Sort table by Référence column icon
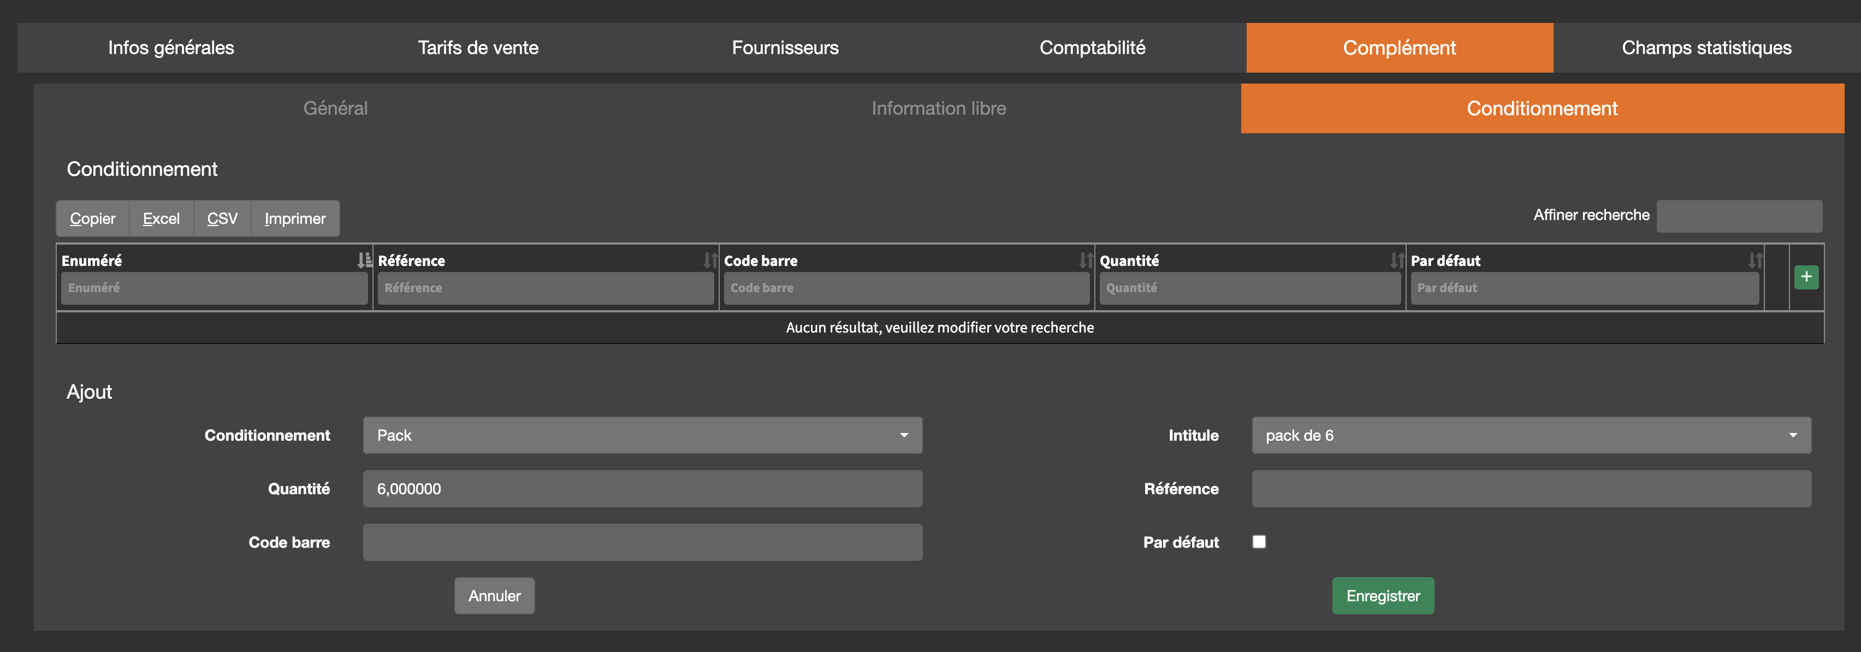The image size is (1861, 652). (x=710, y=260)
